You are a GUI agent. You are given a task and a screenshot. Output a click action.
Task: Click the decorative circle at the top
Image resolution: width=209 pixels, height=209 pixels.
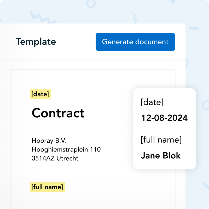pos(91,3)
